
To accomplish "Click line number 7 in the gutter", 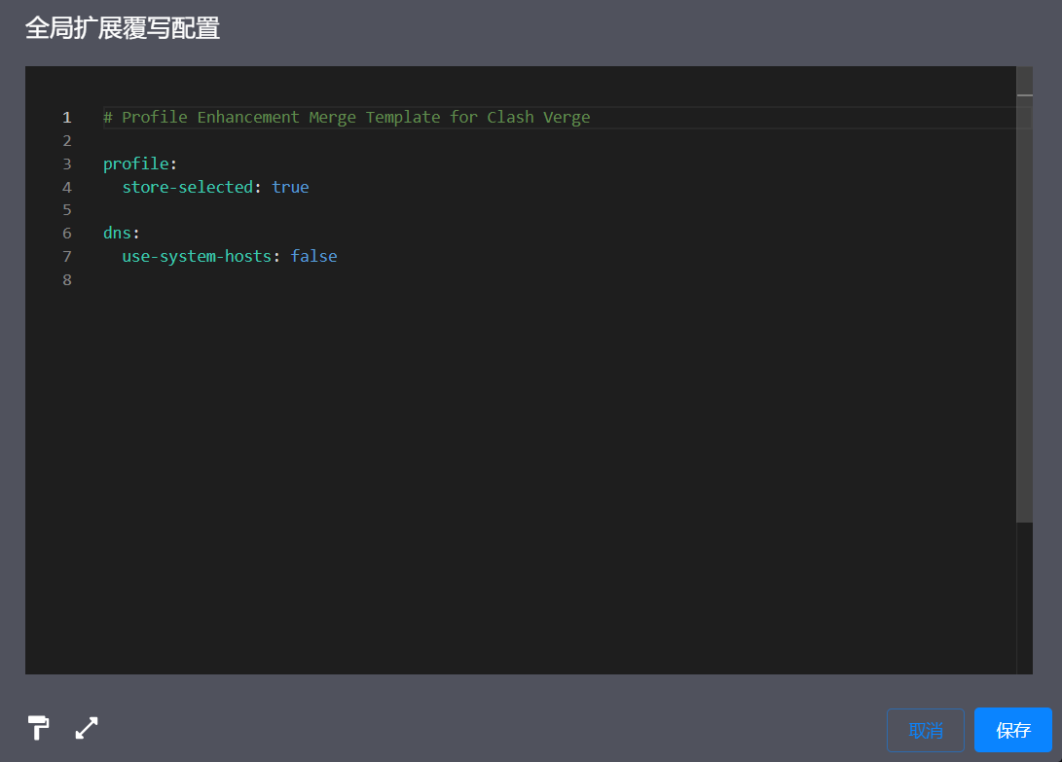I will coord(67,257).
